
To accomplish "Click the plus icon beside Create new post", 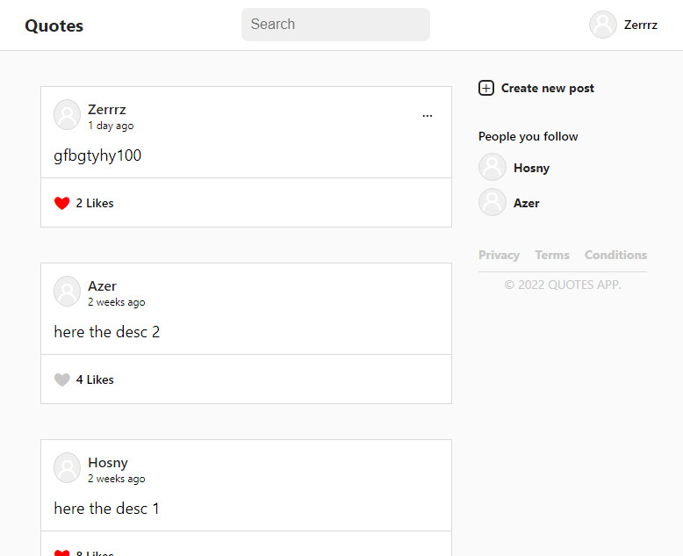I will click(x=485, y=88).
